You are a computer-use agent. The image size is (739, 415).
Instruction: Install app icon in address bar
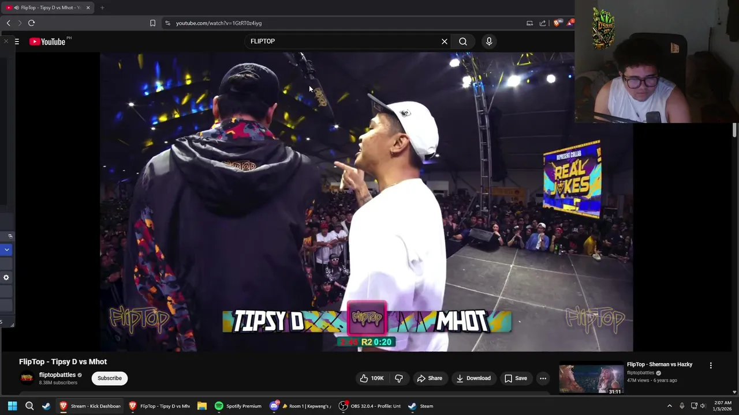tap(529, 23)
